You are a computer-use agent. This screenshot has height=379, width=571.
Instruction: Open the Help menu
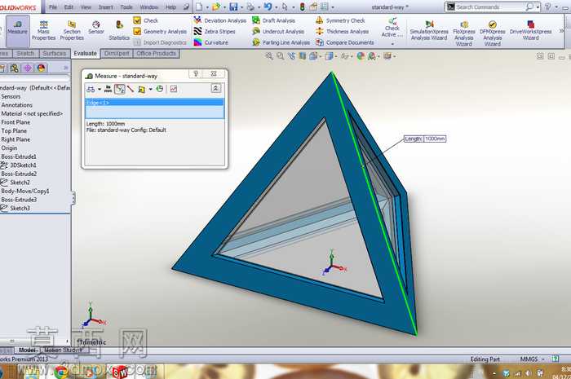(x=170, y=7)
